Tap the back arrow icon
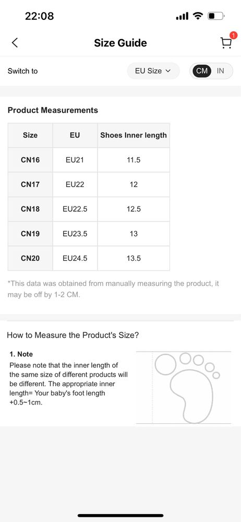This screenshot has width=241, height=522. coord(15,43)
